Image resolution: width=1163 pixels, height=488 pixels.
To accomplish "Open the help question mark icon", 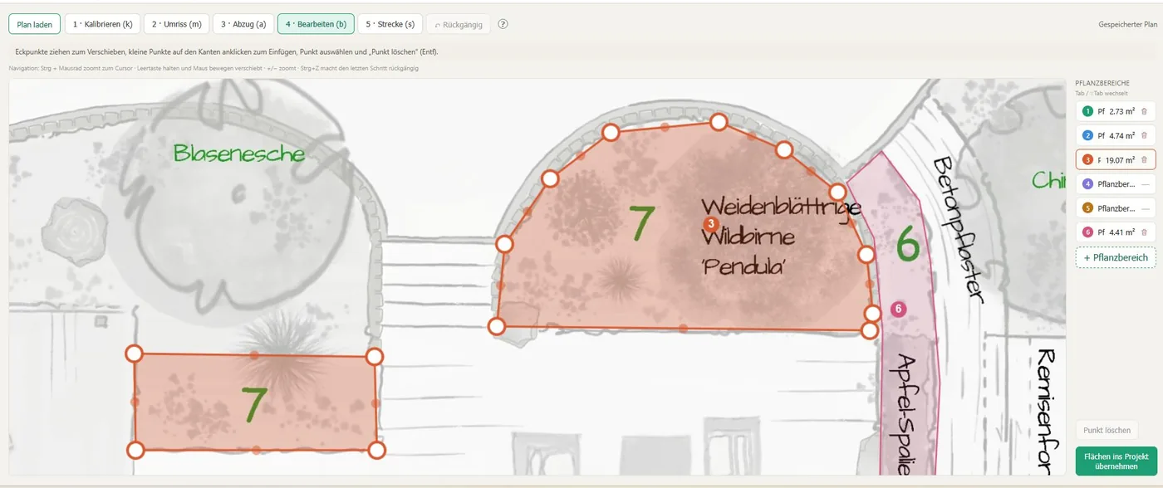I will tap(503, 24).
